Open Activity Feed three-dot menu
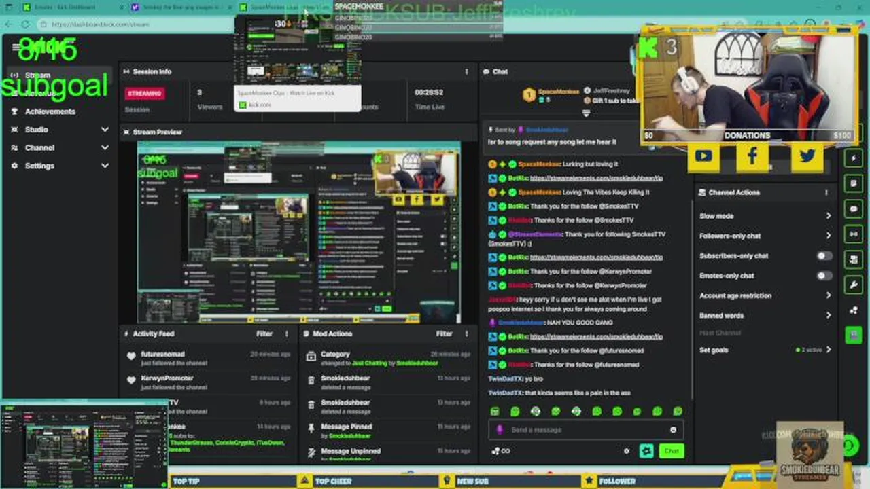870x489 pixels. coord(286,333)
